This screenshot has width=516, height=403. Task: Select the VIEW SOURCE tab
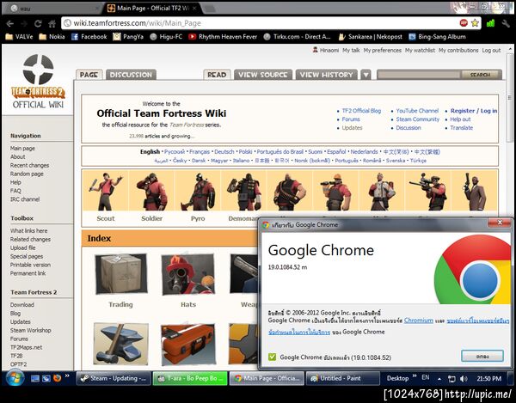pos(263,75)
